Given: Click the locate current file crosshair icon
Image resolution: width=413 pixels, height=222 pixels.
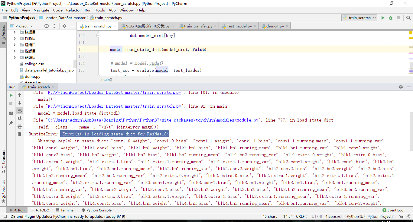Looking at the screenshot, I should 47,26.
